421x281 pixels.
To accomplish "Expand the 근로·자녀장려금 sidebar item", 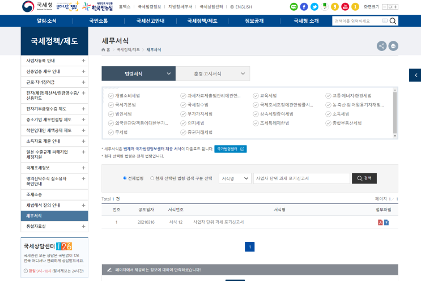I will 83,82.
